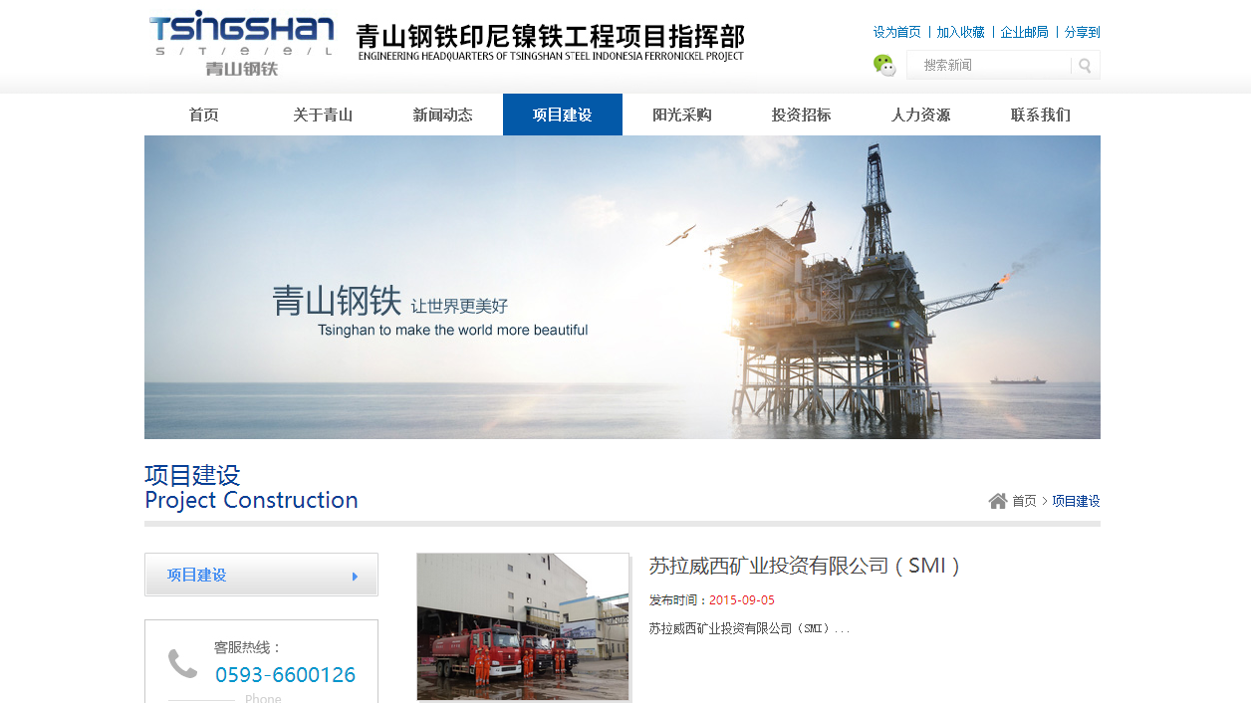Click the Tsingshan Steel logo
The image size is (1251, 703).
pyautogui.click(x=242, y=43)
